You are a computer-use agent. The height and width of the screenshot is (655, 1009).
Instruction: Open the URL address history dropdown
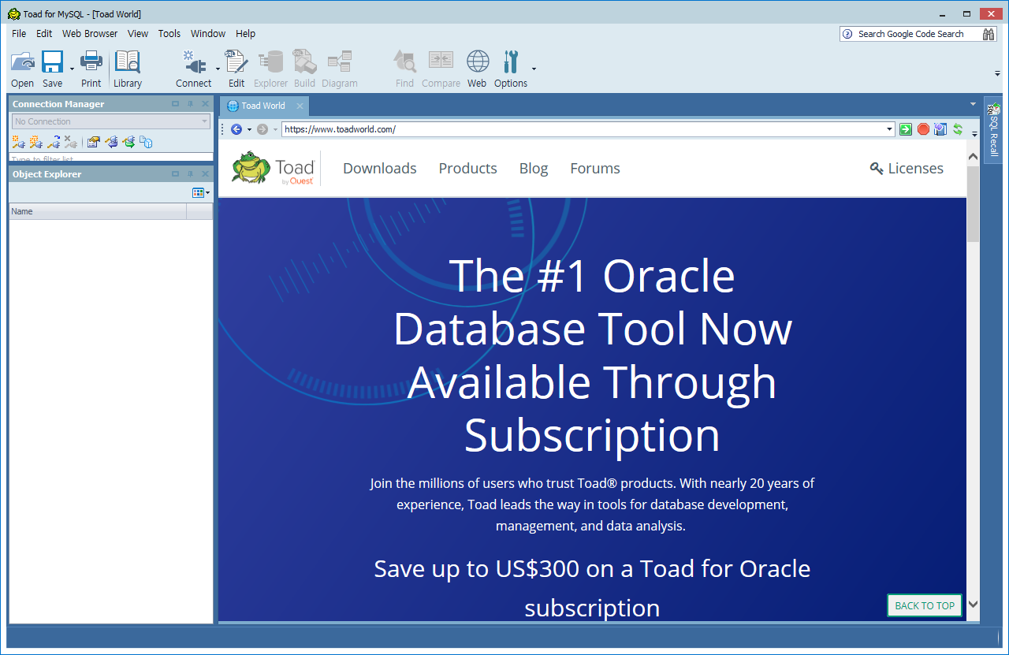(x=890, y=129)
